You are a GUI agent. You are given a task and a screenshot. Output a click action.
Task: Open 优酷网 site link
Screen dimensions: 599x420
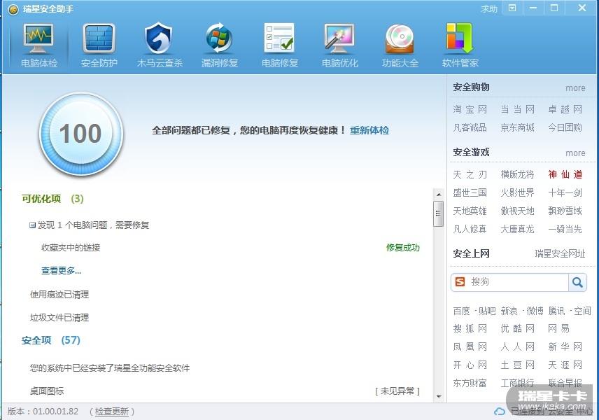pos(518,329)
